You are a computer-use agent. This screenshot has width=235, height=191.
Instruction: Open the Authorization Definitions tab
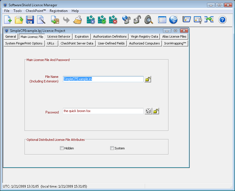[110, 36]
